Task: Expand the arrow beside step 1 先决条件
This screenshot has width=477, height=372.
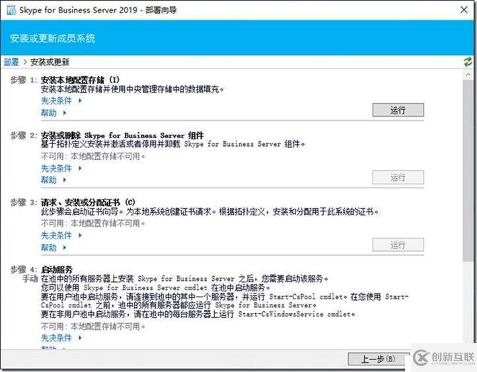Action: coord(80,100)
